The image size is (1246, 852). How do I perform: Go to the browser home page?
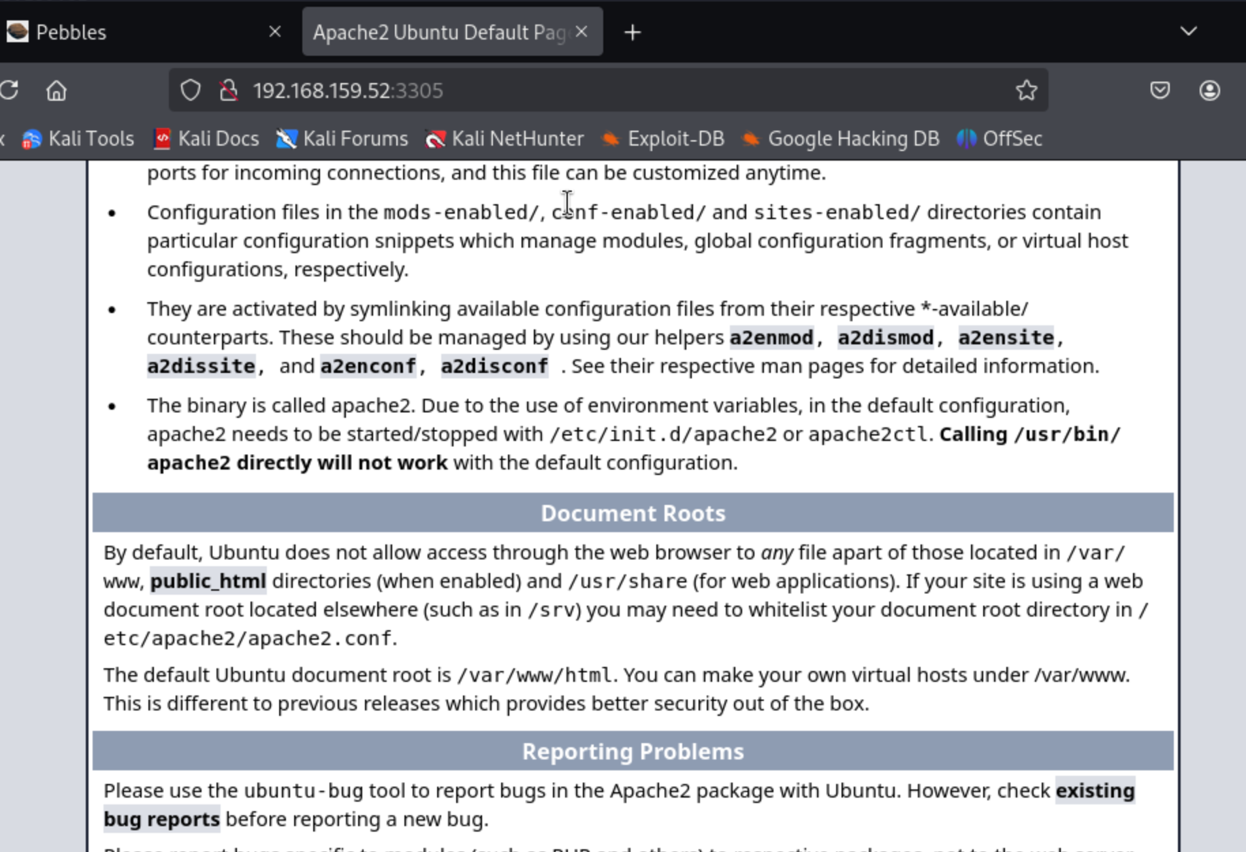[x=57, y=91]
